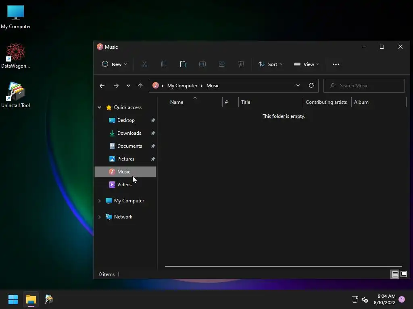Image resolution: width=413 pixels, height=309 pixels.
Task: Open My Computer desktop shortcut
Action: 16,17
